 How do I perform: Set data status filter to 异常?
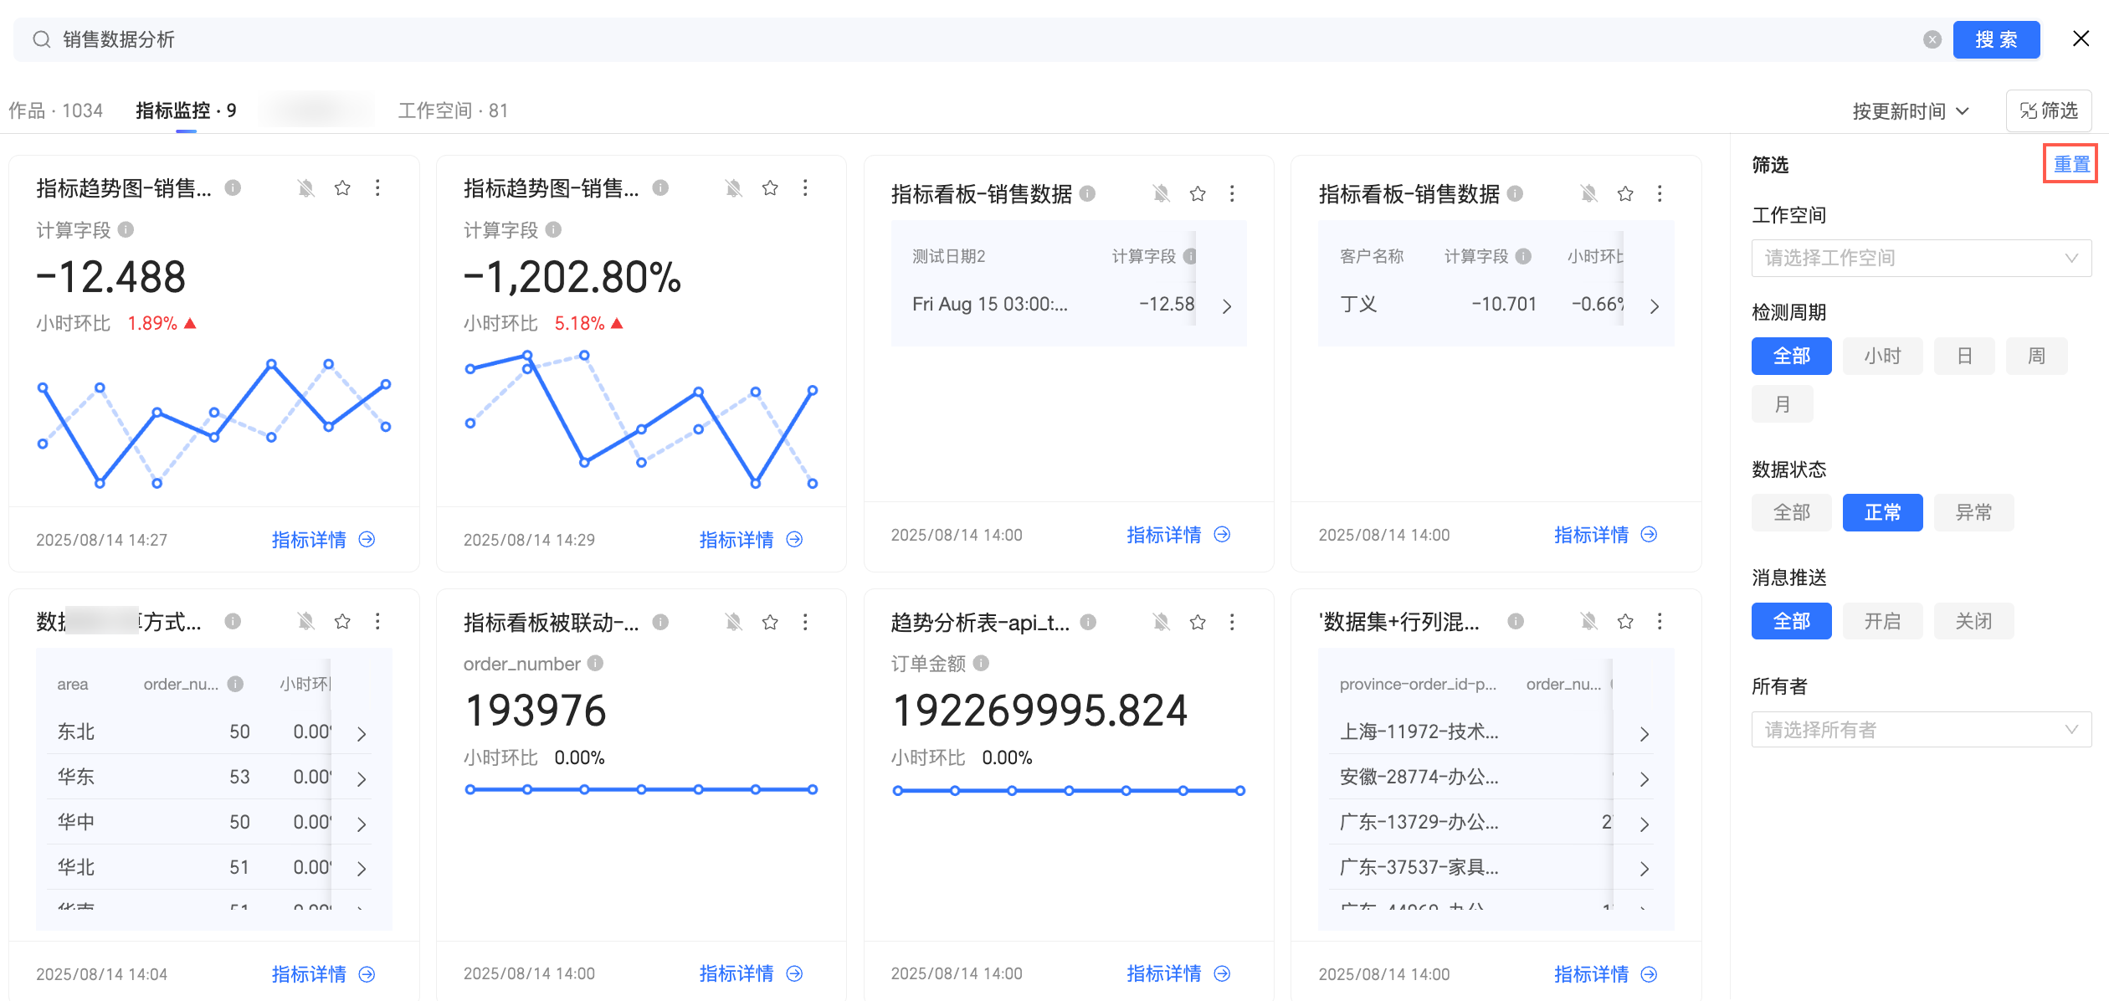(1973, 513)
